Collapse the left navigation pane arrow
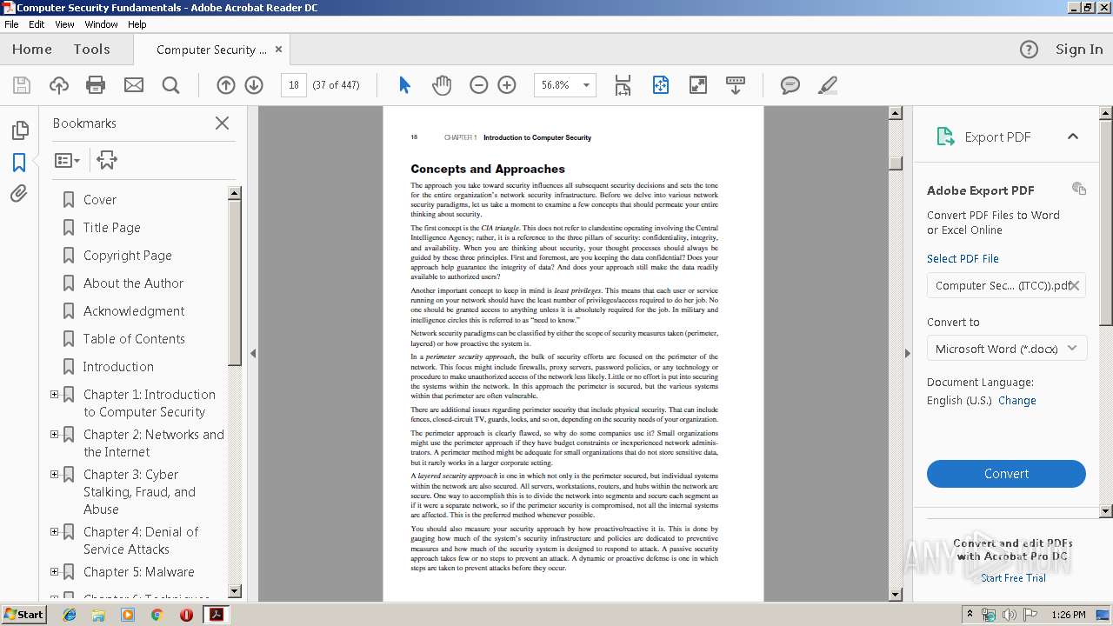This screenshot has width=1113, height=626. pyautogui.click(x=253, y=353)
